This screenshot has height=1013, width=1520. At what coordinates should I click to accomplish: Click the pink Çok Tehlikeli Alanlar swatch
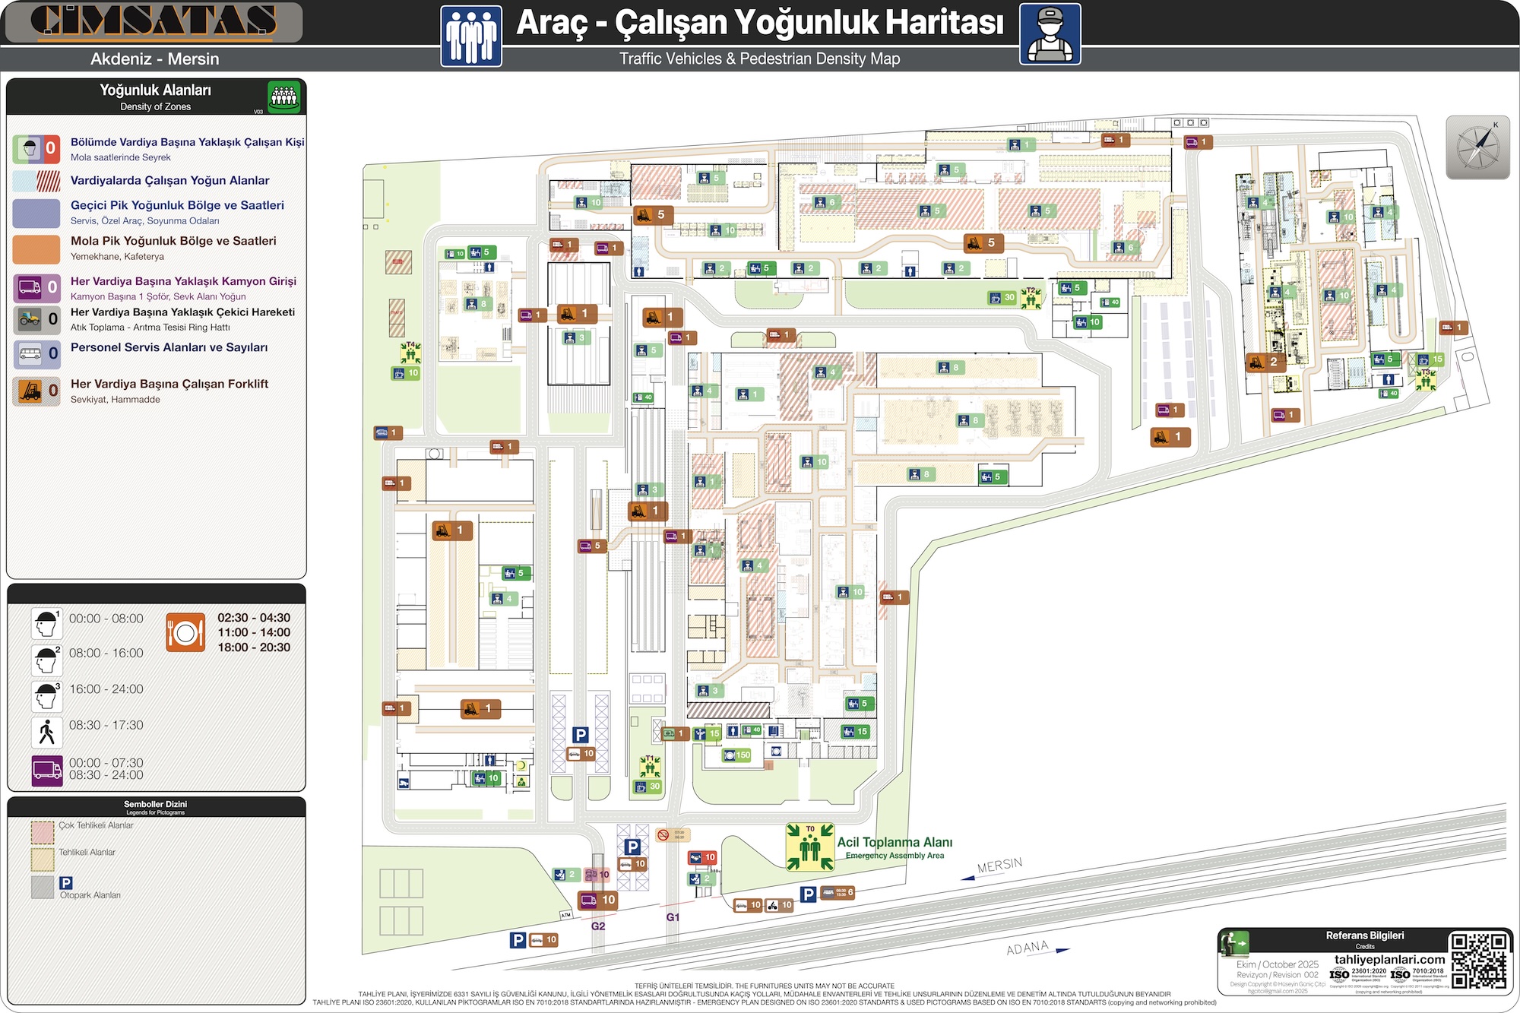[43, 832]
